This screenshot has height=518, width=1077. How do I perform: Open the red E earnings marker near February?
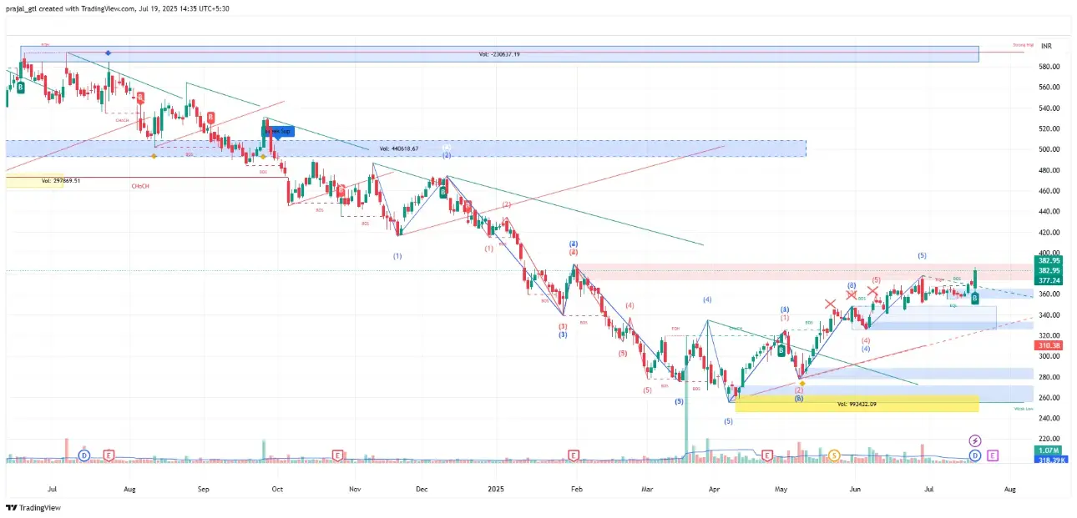tap(574, 455)
